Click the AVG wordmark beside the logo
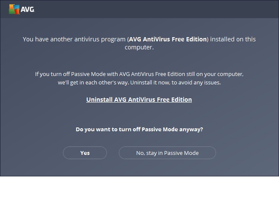Screen dimensions: 279x203 tap(27, 9)
